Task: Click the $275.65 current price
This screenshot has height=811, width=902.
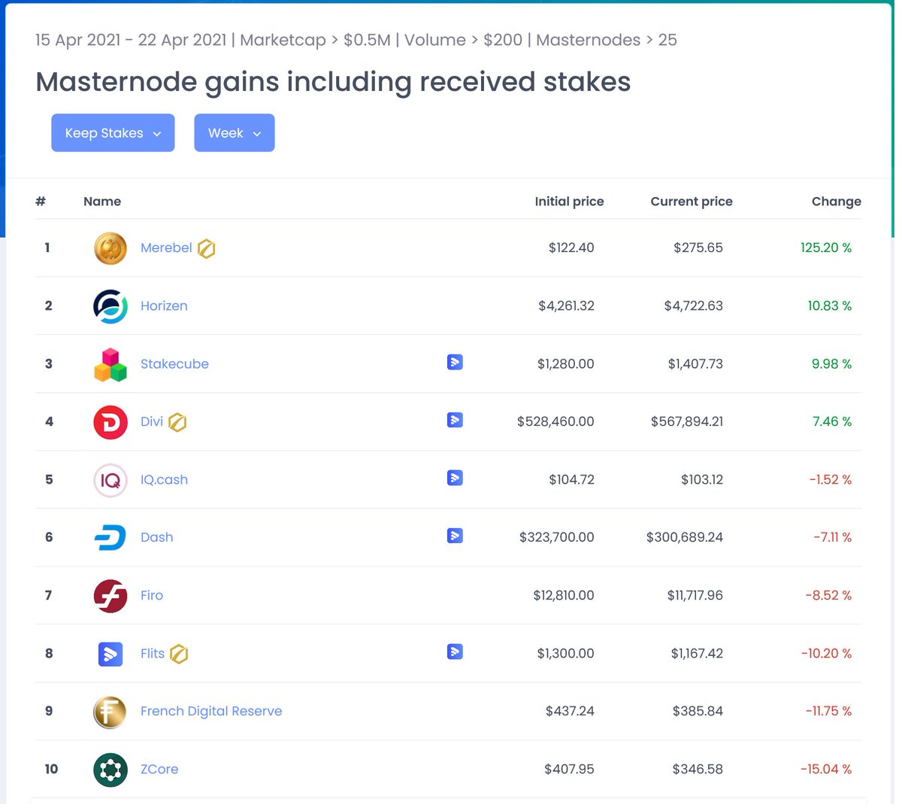Action: [698, 248]
